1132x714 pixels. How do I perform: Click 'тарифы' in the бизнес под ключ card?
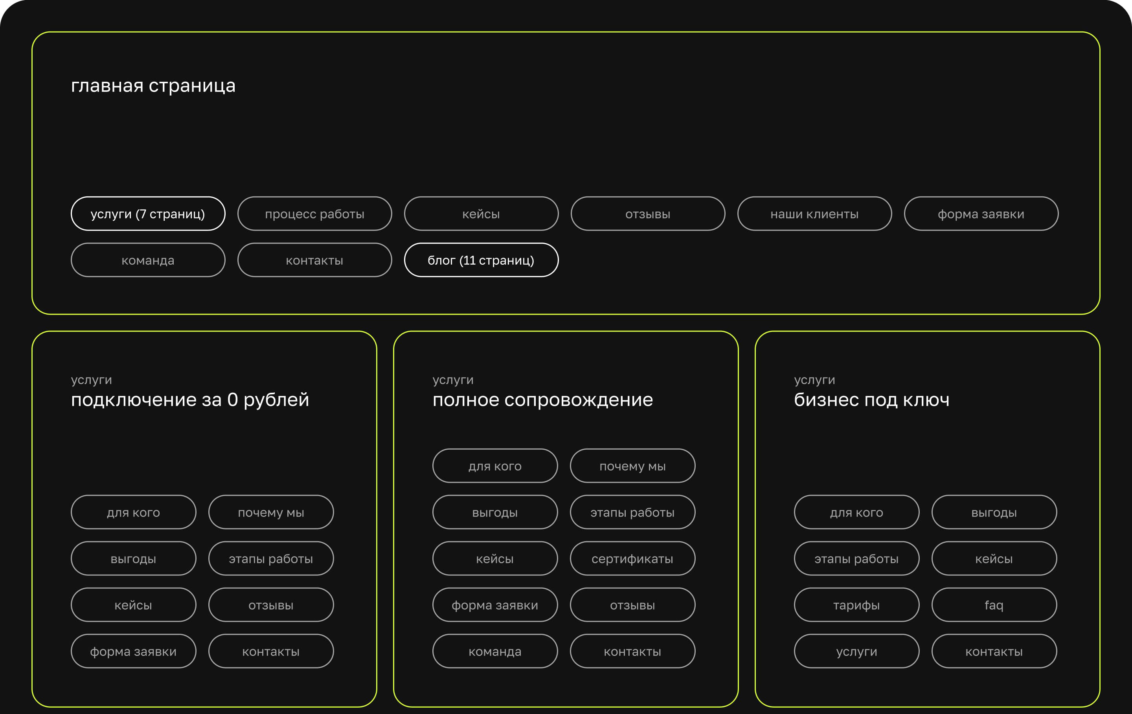click(x=856, y=605)
